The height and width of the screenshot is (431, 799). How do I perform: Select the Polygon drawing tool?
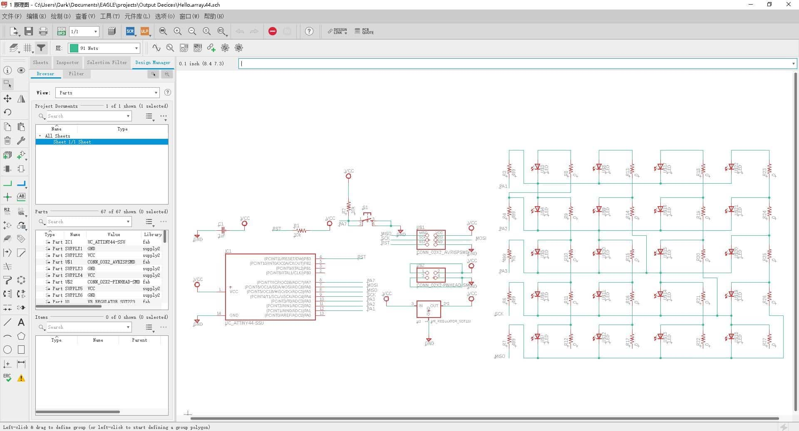point(21,336)
